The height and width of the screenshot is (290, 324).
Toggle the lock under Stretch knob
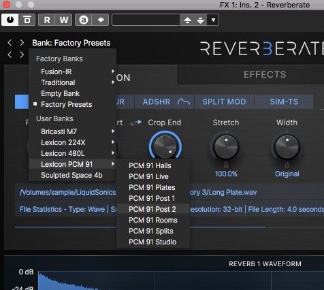pyautogui.click(x=226, y=165)
